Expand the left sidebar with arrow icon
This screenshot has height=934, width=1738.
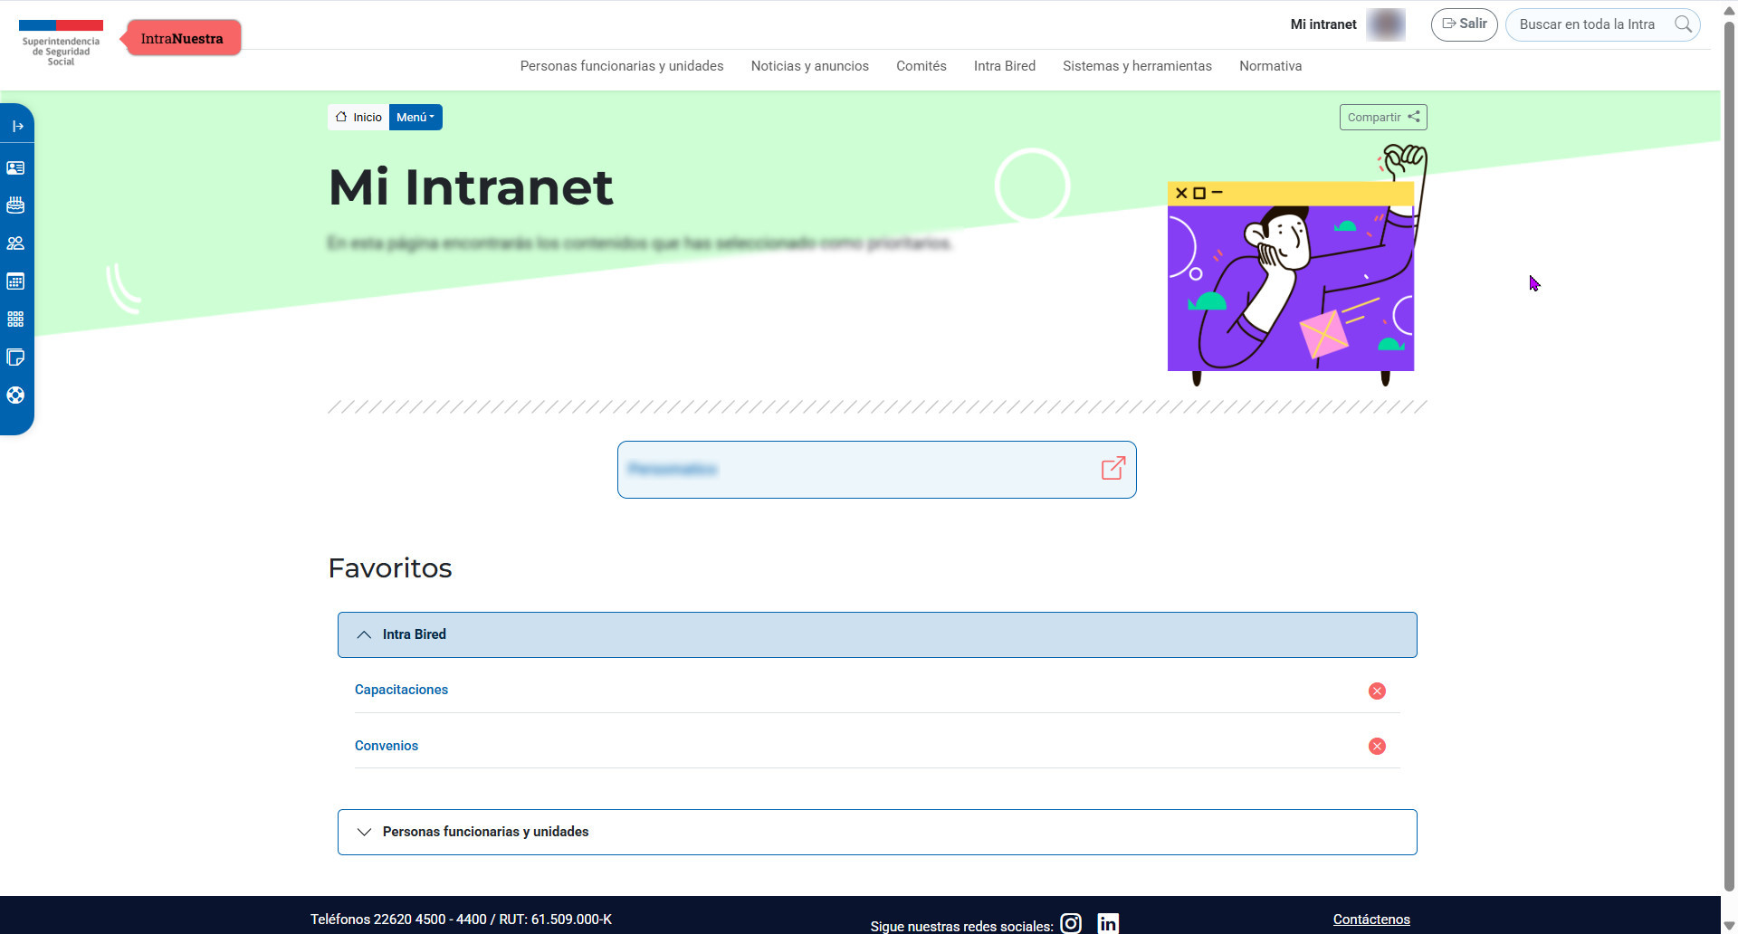click(x=16, y=127)
